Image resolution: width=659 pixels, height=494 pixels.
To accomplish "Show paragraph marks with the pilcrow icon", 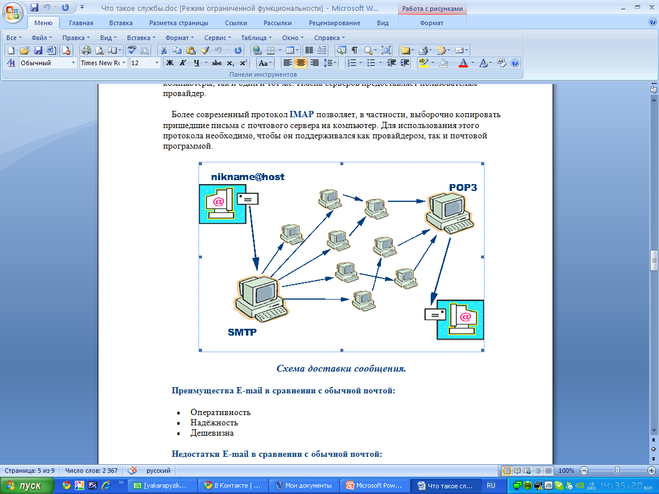I will pos(355,50).
